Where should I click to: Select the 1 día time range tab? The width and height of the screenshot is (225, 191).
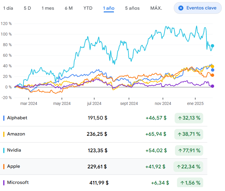pyautogui.click(x=8, y=8)
